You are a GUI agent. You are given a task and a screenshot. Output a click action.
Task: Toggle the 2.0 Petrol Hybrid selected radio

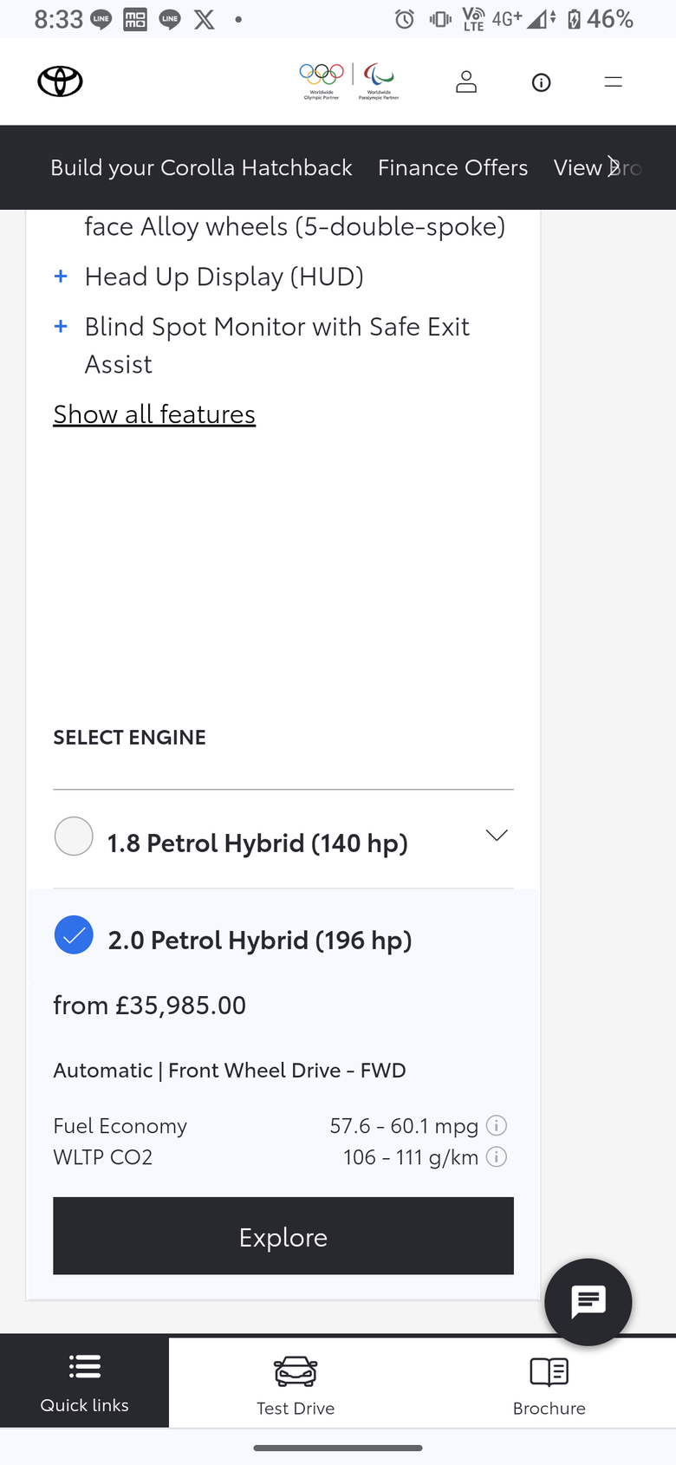coord(74,934)
